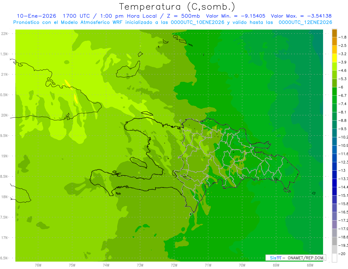Click the SisTT ONAMET/REP.DOM. credit box
348x269 pixels.
click(x=296, y=258)
